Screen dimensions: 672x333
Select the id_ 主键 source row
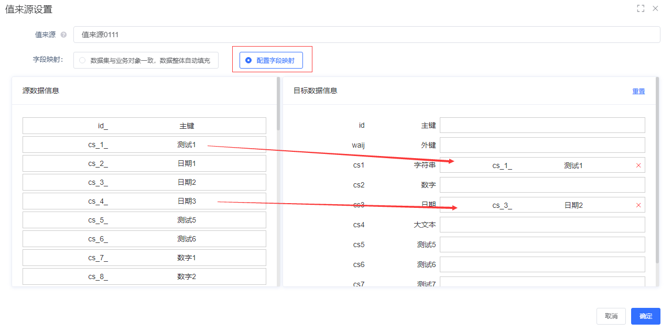click(144, 126)
